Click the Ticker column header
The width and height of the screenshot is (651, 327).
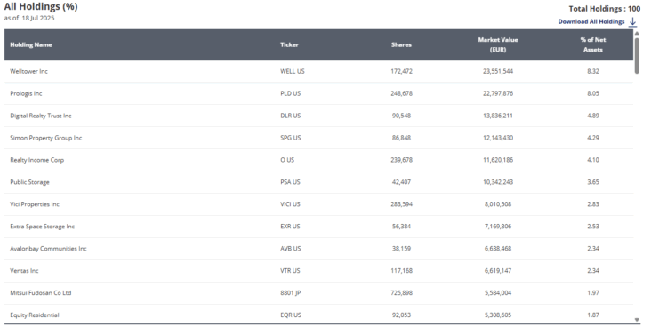point(289,44)
